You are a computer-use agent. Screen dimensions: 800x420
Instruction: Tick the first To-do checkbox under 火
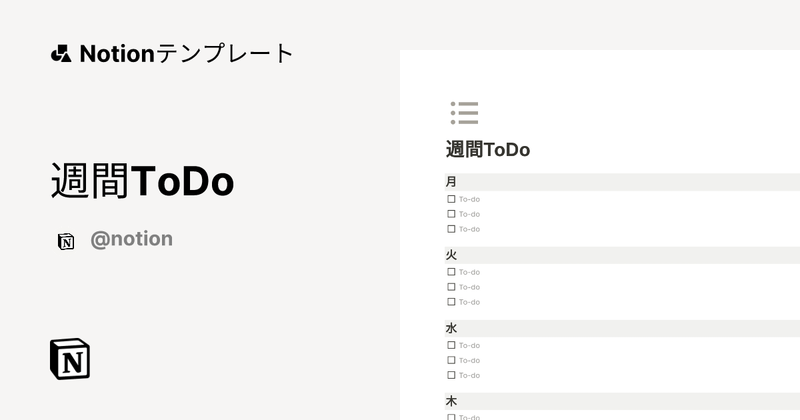(x=451, y=272)
